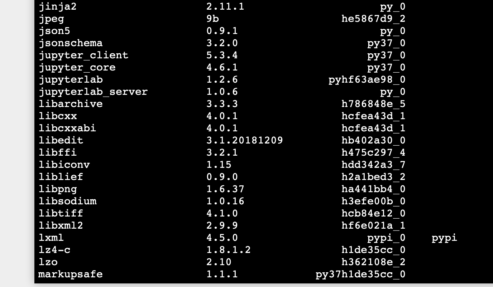Click the lz4-c package name
Viewport: 493px width, 287px height.
[x=54, y=250]
